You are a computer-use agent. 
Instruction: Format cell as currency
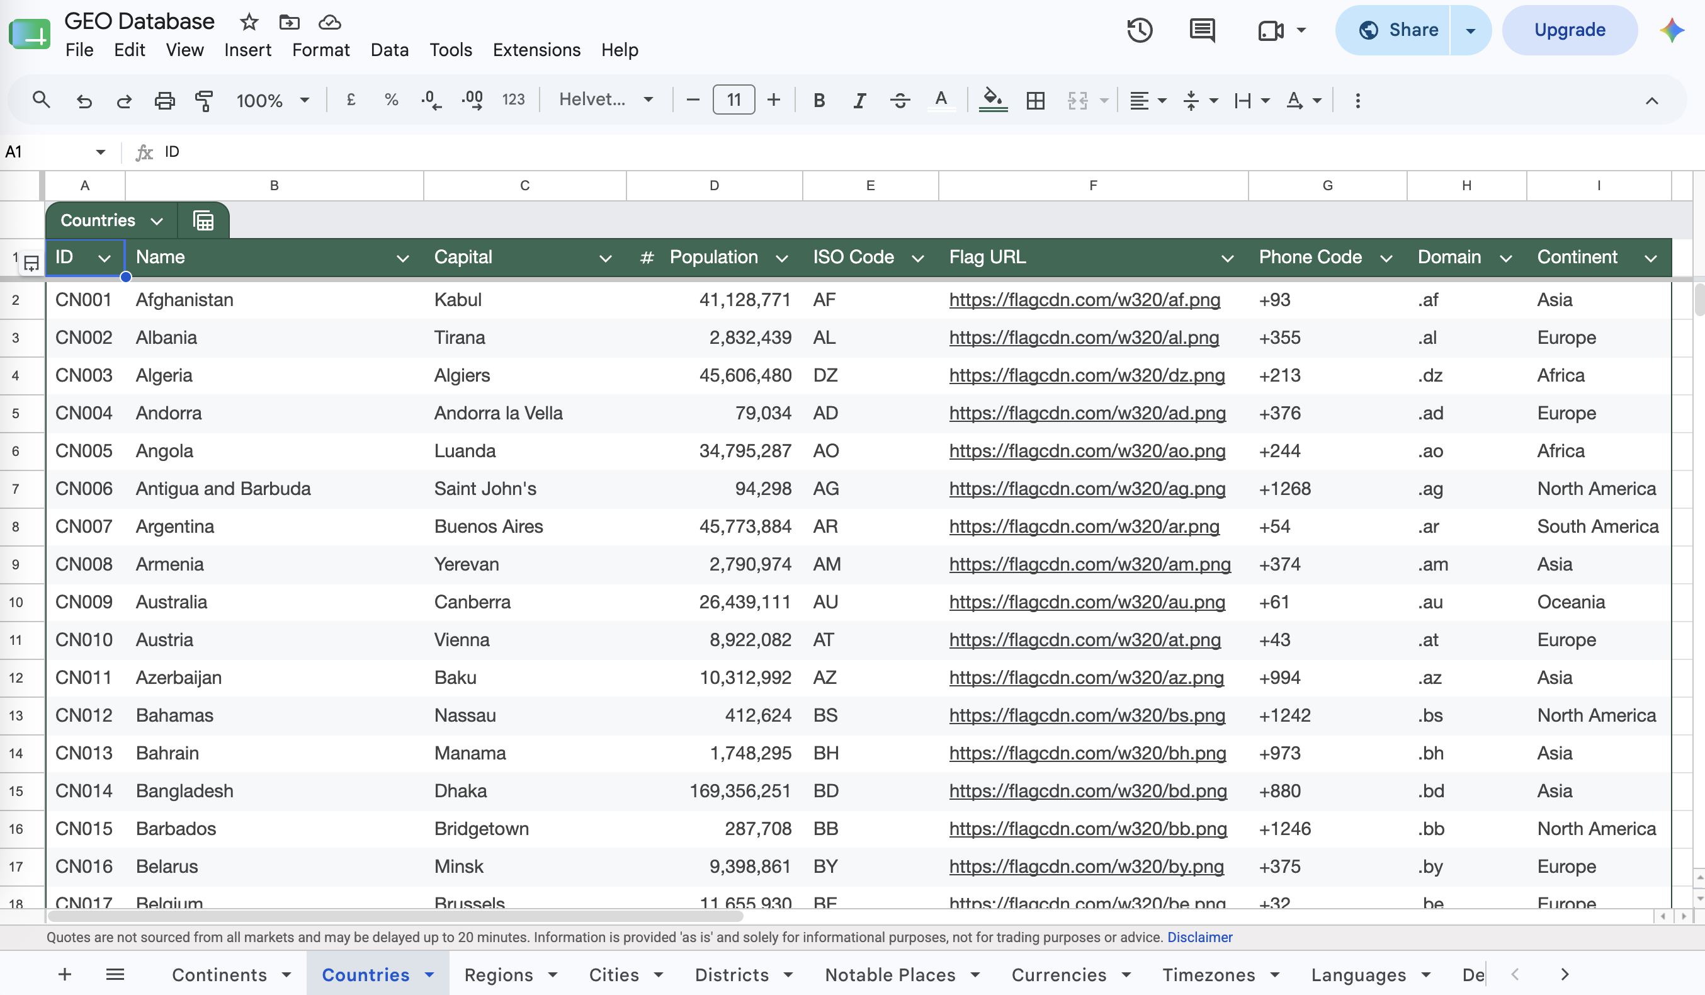click(351, 100)
